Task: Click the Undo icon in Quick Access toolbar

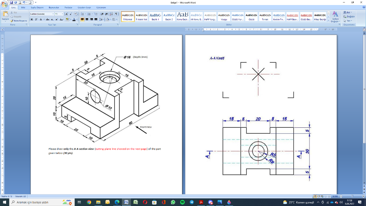Action: coord(24,3)
